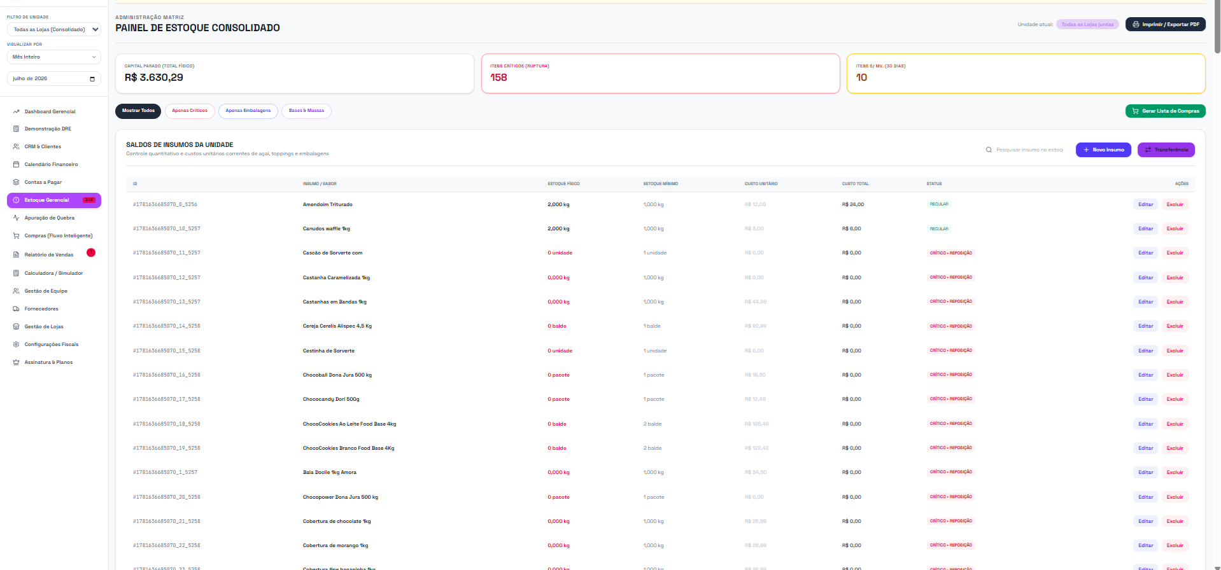This screenshot has width=1221, height=570.
Task: Open the calendar picker icon for julho de 2026
Action: click(92, 79)
